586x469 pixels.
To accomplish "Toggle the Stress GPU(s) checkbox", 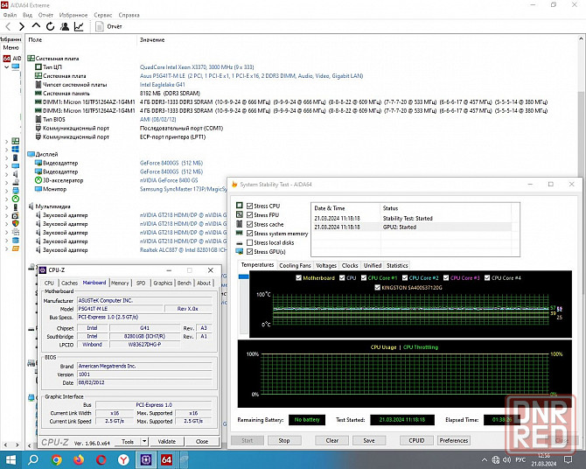I will point(250,252).
